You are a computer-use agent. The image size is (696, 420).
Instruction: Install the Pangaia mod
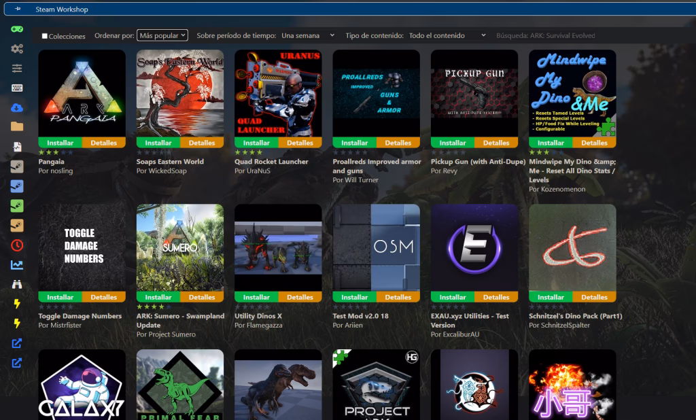click(60, 143)
